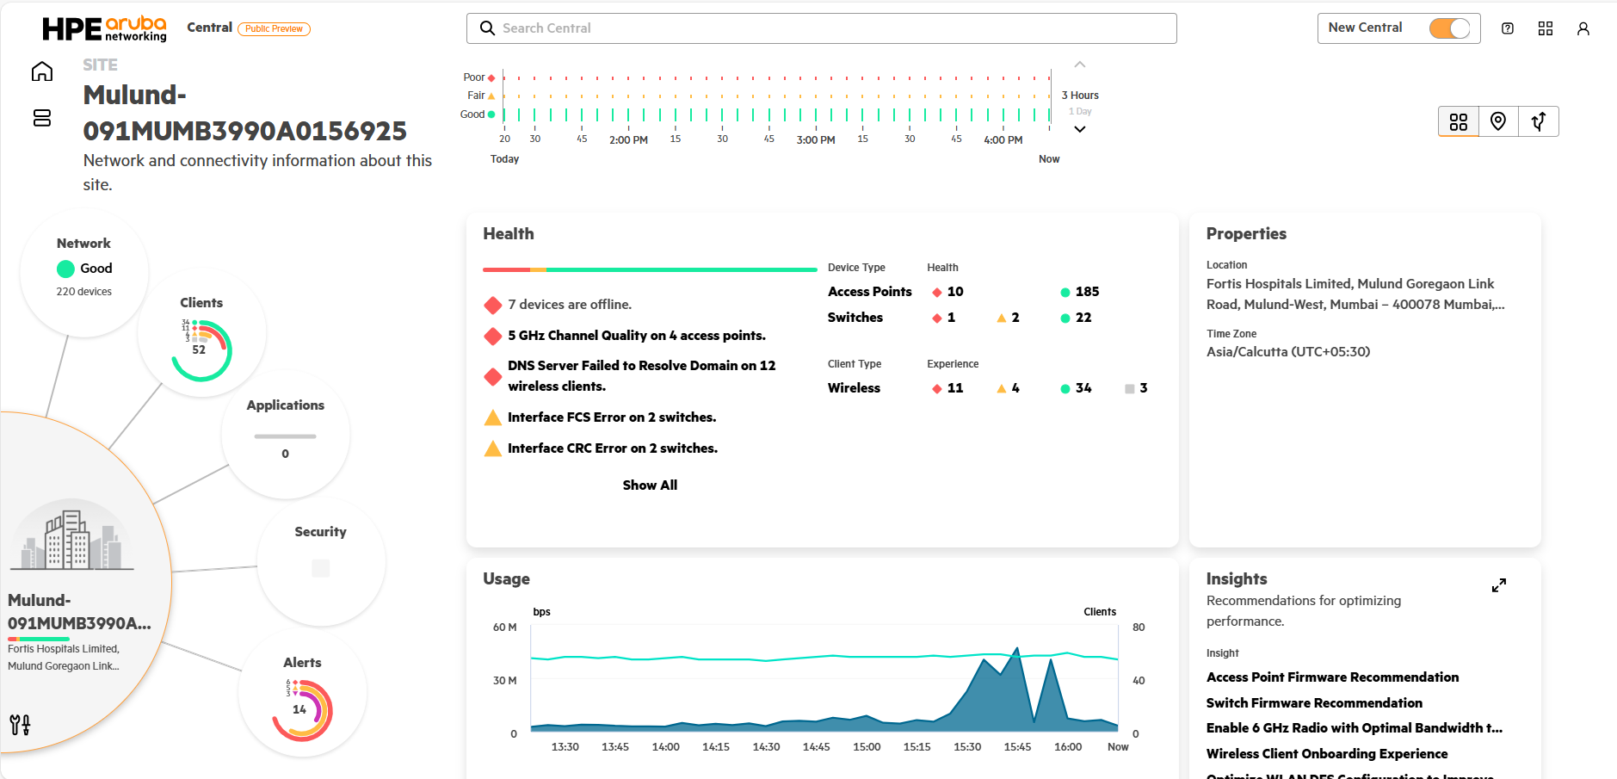Click the Home icon in left sidebar
The width and height of the screenshot is (1617, 779).
[x=41, y=71]
